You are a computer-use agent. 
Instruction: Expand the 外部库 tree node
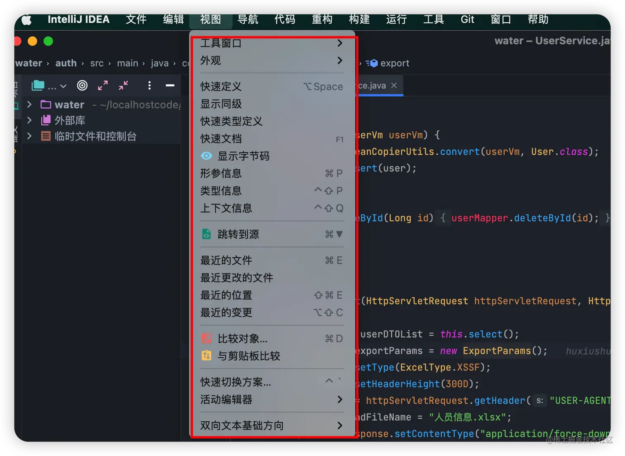tap(29, 120)
